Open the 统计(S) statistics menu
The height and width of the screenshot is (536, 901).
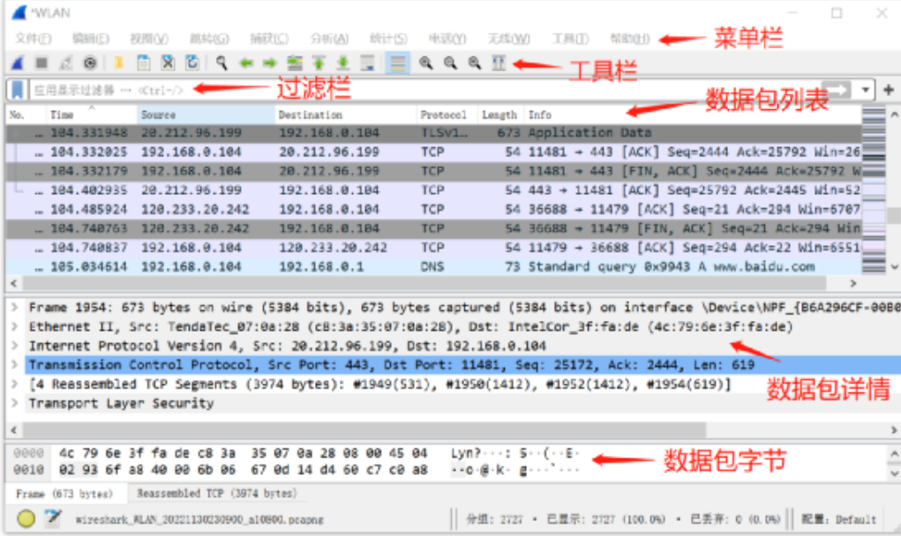click(x=387, y=39)
